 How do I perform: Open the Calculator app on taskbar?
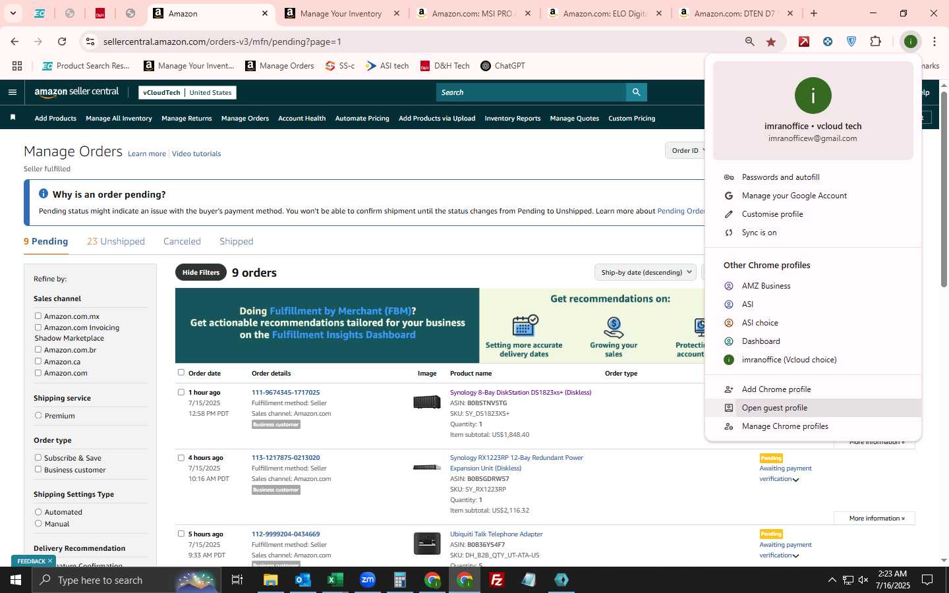point(400,580)
